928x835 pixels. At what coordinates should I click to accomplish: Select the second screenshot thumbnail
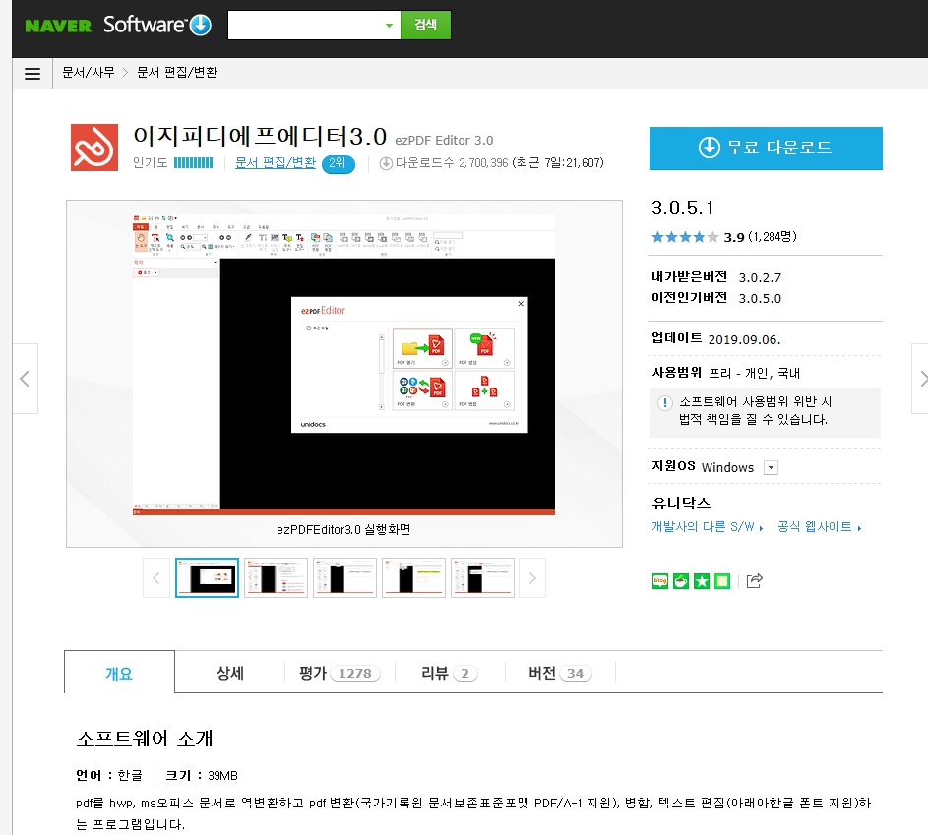[276, 577]
